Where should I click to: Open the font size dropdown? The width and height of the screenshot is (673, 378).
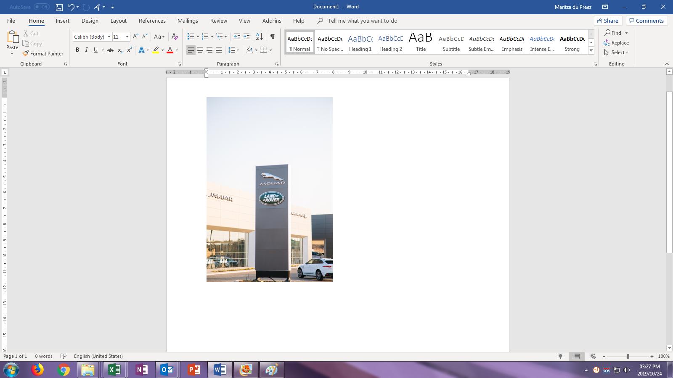click(127, 37)
